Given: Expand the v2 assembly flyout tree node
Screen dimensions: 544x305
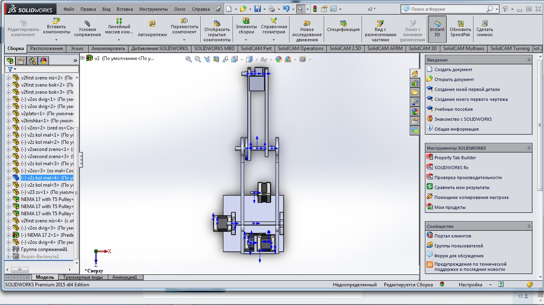Looking at the screenshot, I should pyautogui.click(x=83, y=58).
